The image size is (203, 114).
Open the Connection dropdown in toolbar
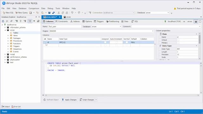click(x=134, y=13)
